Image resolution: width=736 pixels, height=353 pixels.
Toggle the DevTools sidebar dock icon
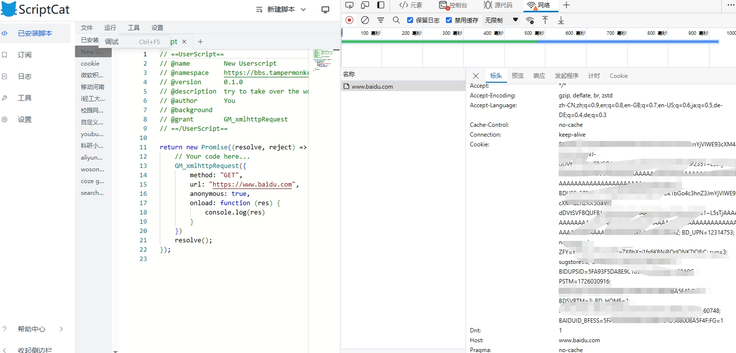[381, 5]
